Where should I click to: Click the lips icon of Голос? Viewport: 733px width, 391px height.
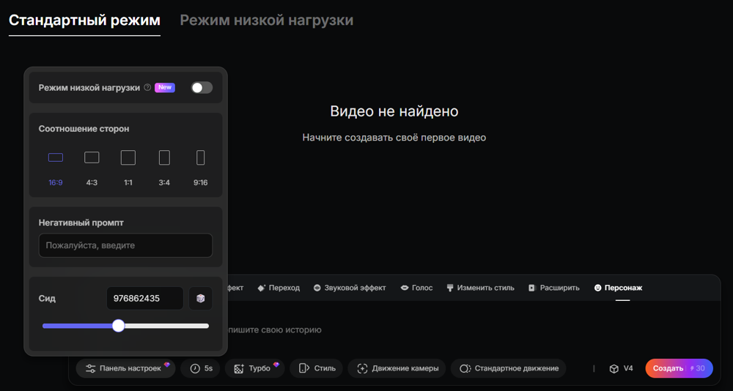pos(405,288)
